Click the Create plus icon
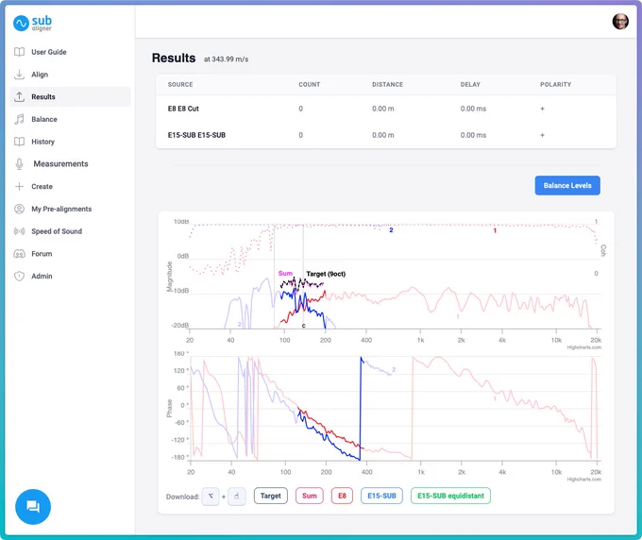Viewport: 642px width, 540px height. (19, 187)
